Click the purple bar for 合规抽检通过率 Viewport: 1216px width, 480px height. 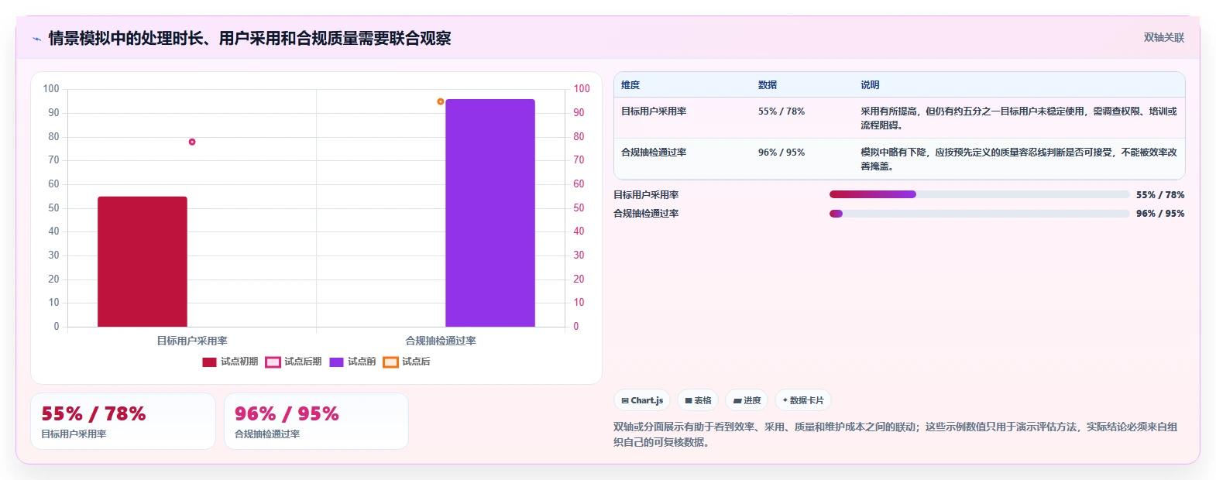(x=490, y=213)
